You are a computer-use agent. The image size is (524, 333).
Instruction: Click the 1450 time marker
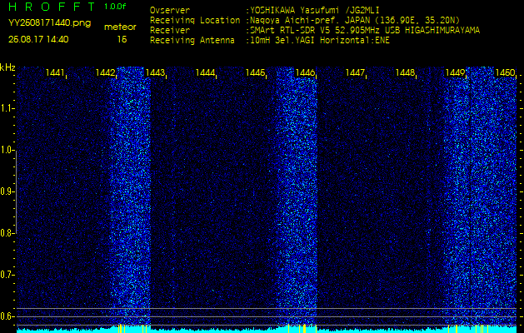505,72
